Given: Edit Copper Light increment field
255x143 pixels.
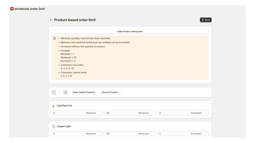Looking at the screenshot, I should (183, 133).
